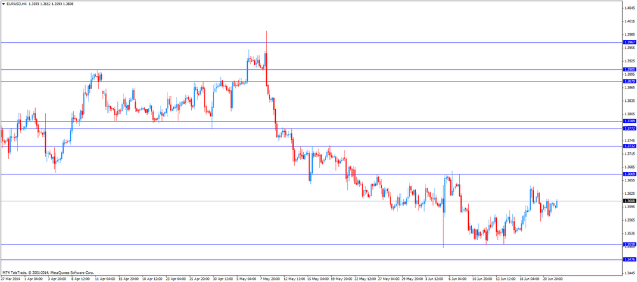Click the 27 Mar 2014 date label

(x=10, y=279)
